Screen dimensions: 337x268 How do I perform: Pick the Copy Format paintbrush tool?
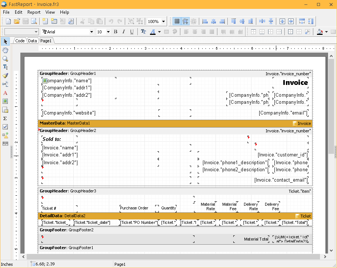(5, 76)
